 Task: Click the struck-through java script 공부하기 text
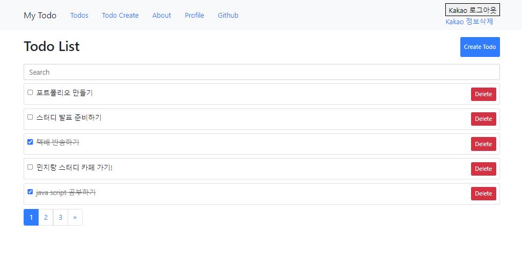(x=66, y=192)
